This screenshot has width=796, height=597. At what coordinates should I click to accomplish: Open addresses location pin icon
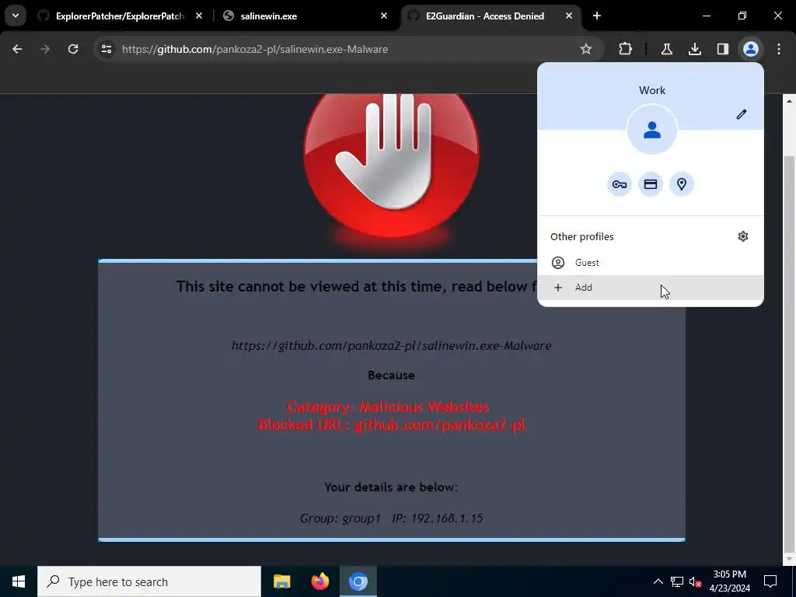click(681, 184)
